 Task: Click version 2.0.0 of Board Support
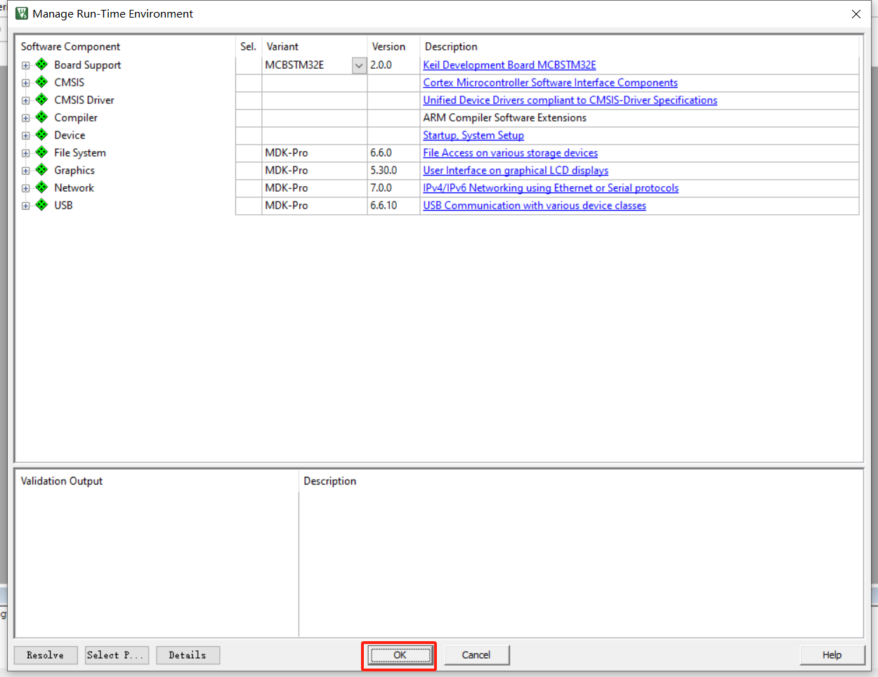pyautogui.click(x=381, y=65)
